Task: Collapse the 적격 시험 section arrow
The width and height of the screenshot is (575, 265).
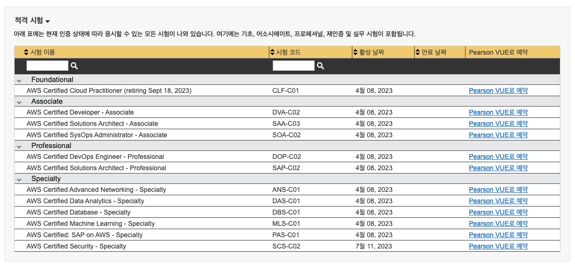Action: 48,22
